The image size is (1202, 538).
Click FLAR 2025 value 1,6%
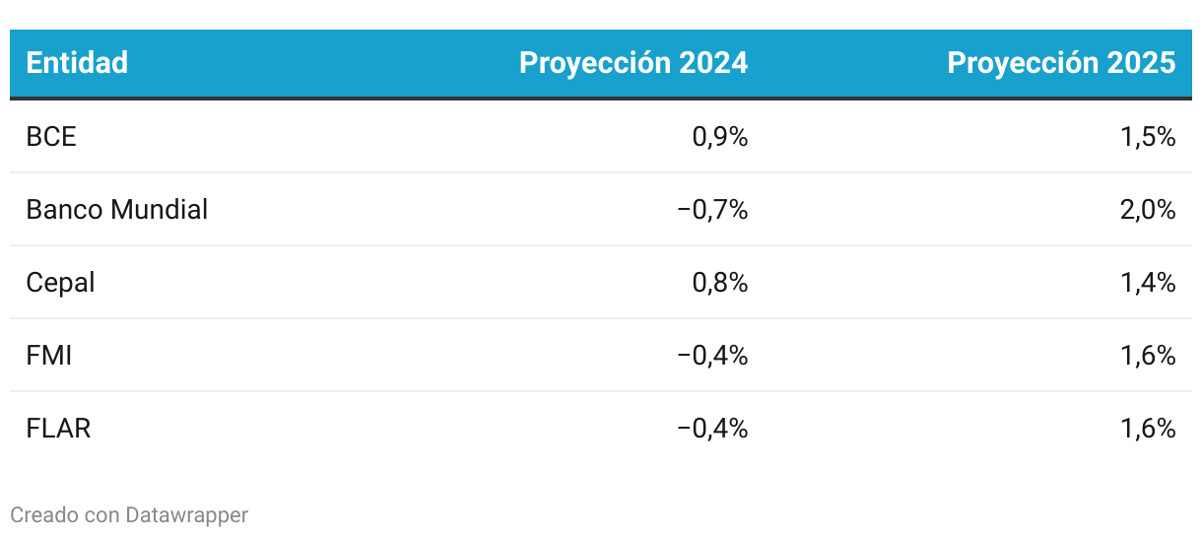pyautogui.click(x=1148, y=429)
